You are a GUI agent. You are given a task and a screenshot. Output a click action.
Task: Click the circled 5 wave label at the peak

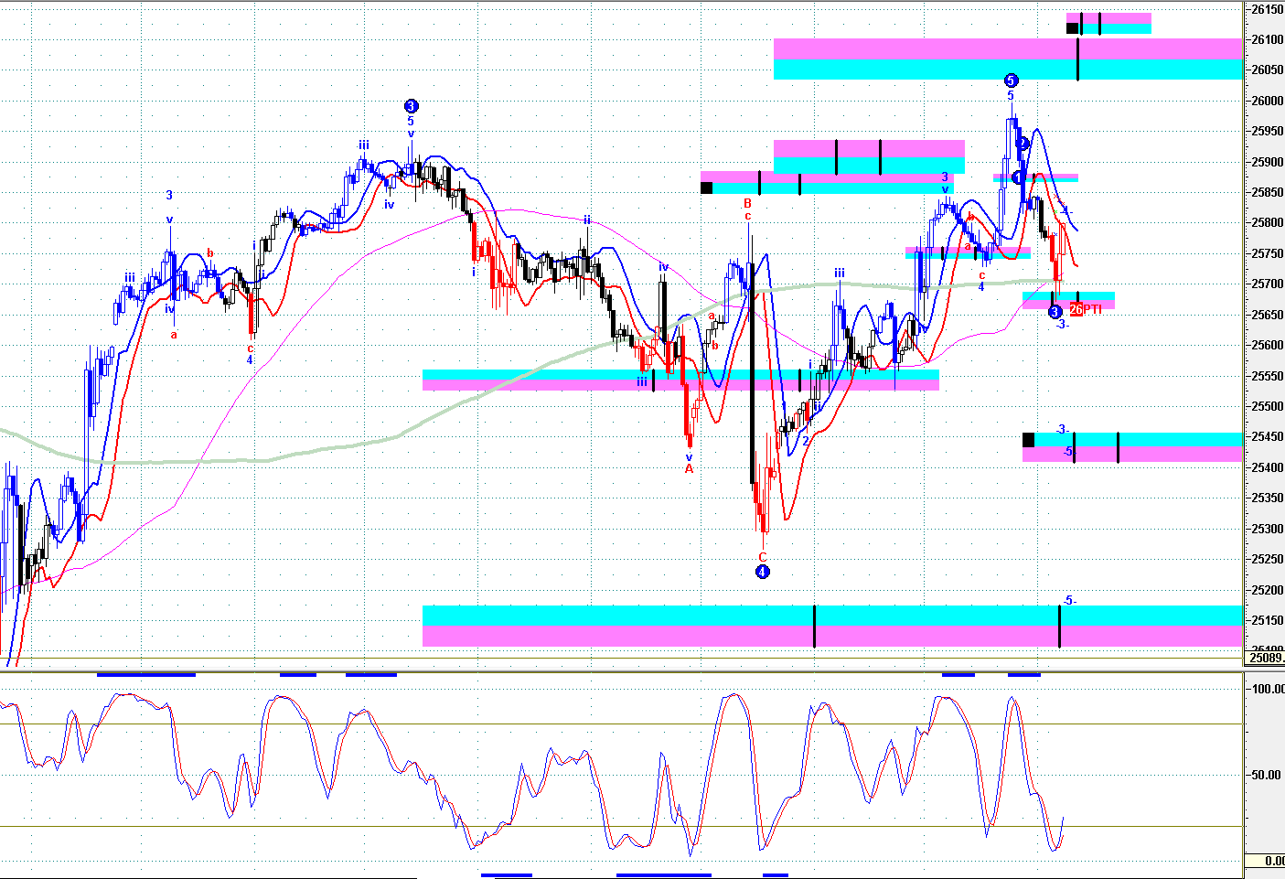click(1011, 80)
